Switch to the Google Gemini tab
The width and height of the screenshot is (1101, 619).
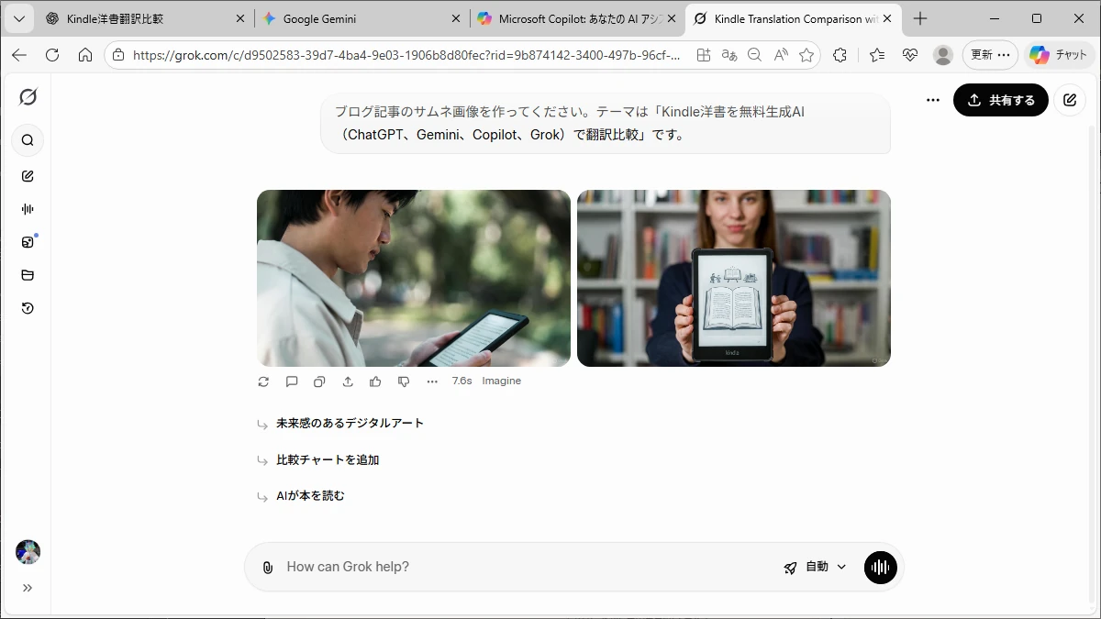358,18
